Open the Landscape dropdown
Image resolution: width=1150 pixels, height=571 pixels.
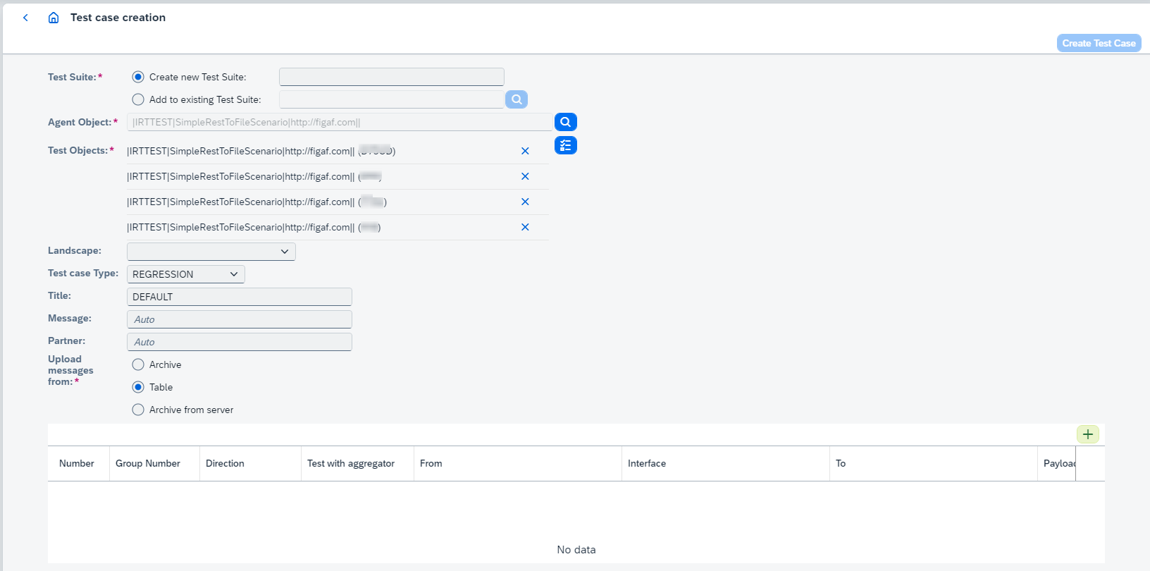(x=211, y=252)
